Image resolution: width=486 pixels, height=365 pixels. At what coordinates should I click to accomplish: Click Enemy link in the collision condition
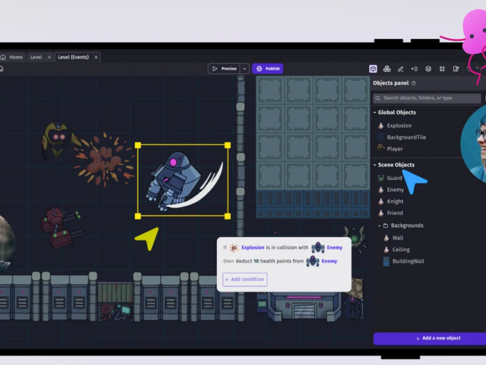pyautogui.click(x=335, y=248)
